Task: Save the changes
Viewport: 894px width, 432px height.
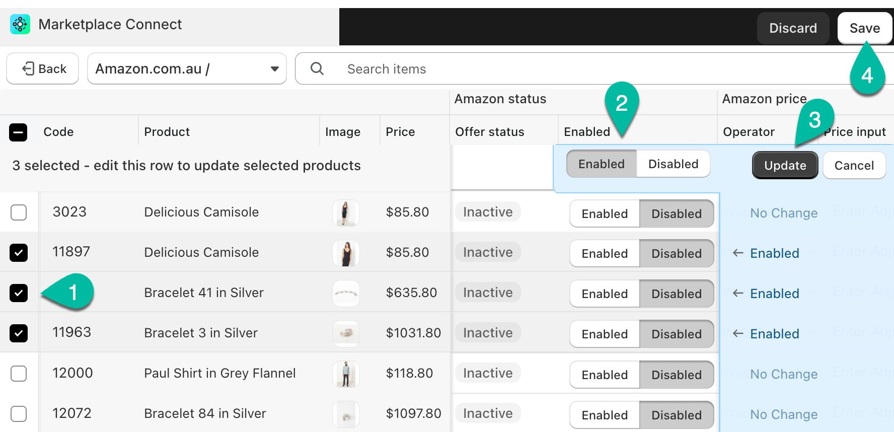Action: [x=865, y=28]
